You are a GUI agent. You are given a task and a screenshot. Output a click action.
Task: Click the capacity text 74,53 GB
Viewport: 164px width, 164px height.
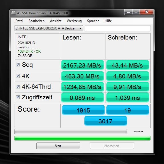click(25, 56)
